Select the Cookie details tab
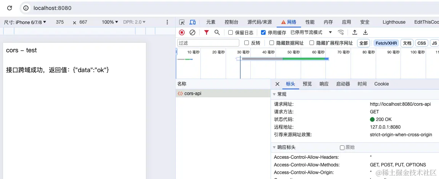The height and width of the screenshot is (179, 439). [381, 84]
